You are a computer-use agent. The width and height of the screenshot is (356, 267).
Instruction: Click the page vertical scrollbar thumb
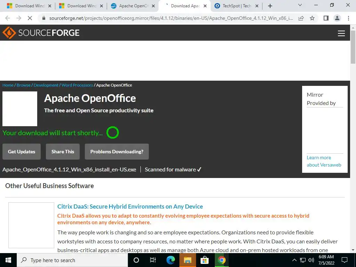pos(353,47)
